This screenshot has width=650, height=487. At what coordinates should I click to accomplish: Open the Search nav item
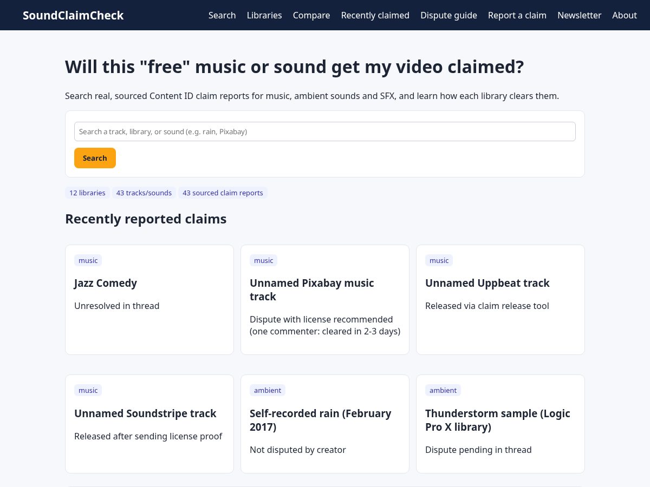(222, 15)
